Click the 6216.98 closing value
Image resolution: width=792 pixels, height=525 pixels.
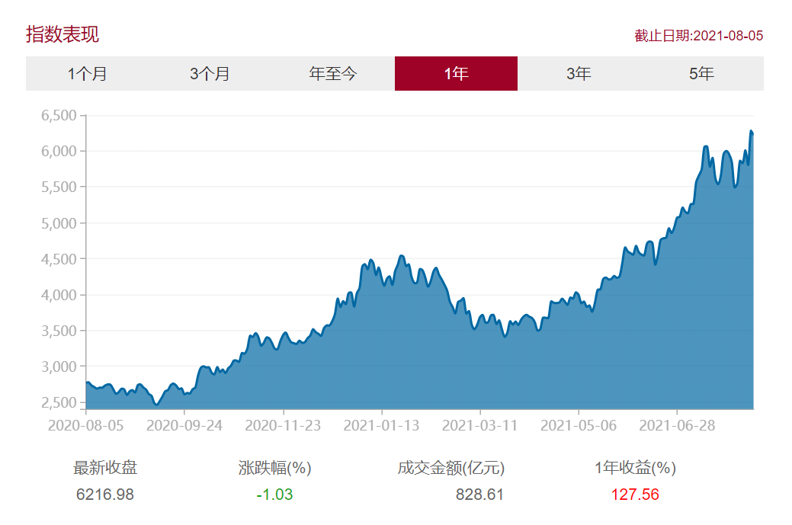click(105, 495)
